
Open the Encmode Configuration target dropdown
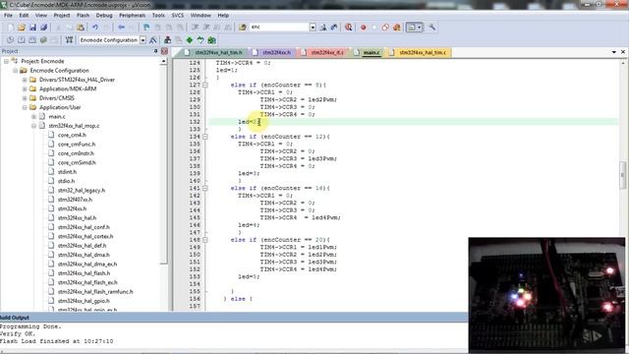pos(143,40)
